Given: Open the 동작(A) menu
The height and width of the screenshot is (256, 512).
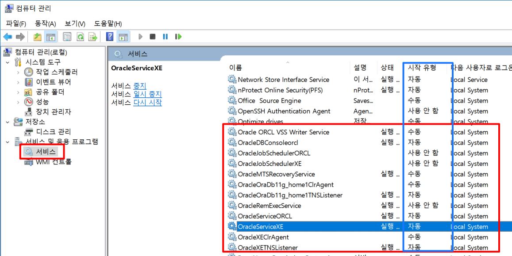Looking at the screenshot, I should click(46, 23).
